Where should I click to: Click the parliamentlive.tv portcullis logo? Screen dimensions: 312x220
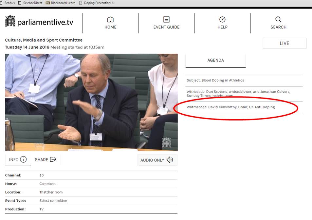10,21
